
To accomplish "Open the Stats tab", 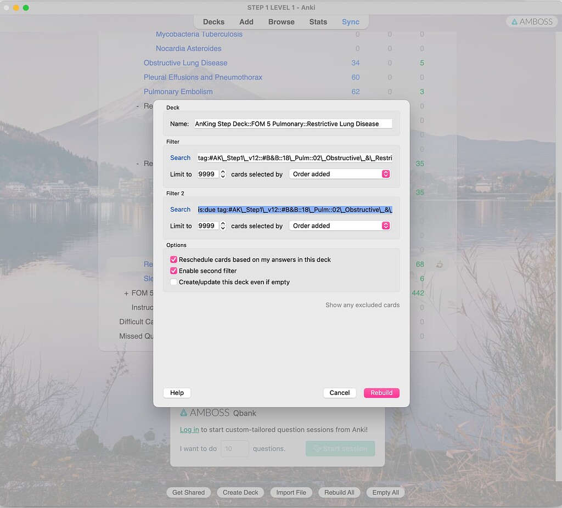I will (x=318, y=22).
